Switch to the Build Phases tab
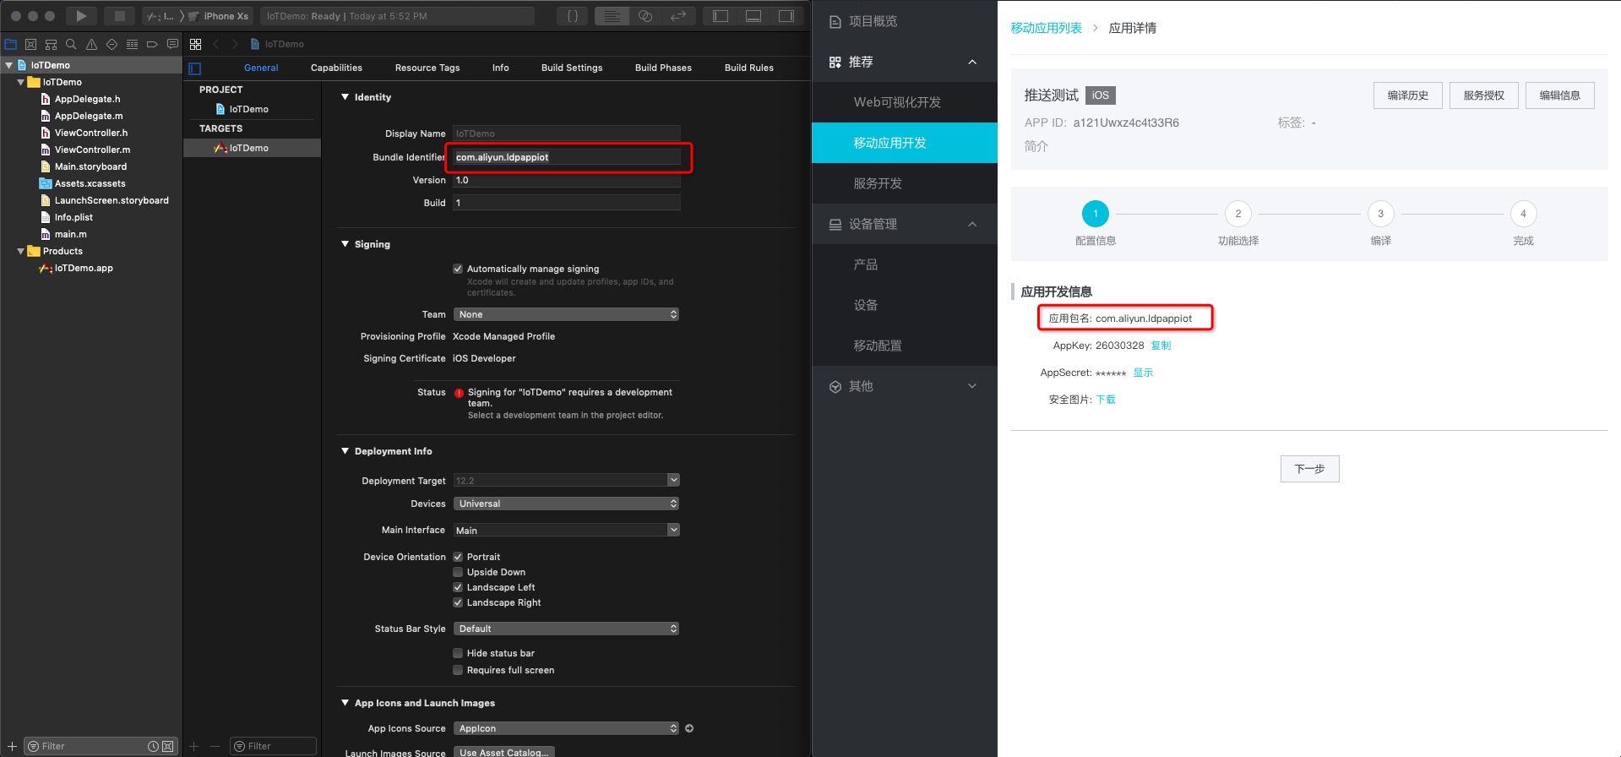This screenshot has height=757, width=1621. pyautogui.click(x=663, y=68)
